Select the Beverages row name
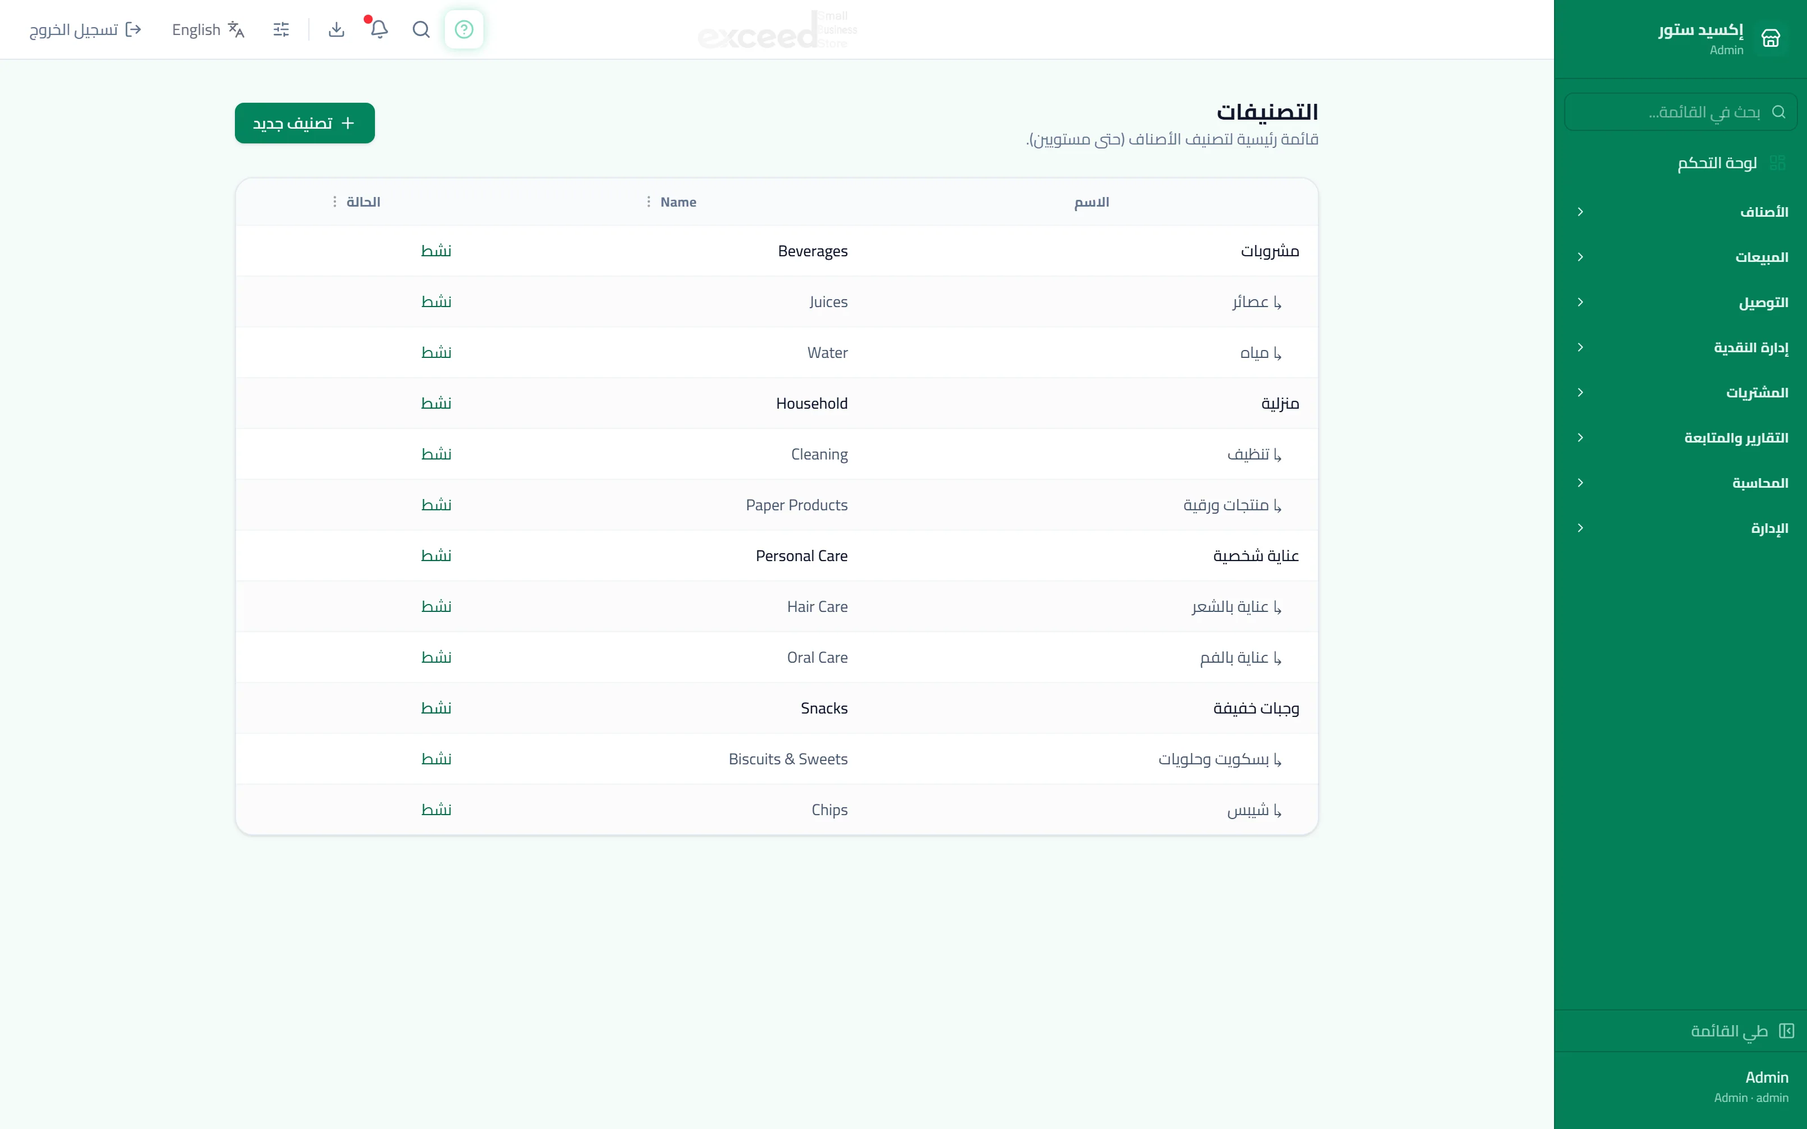This screenshot has width=1807, height=1129. [813, 251]
